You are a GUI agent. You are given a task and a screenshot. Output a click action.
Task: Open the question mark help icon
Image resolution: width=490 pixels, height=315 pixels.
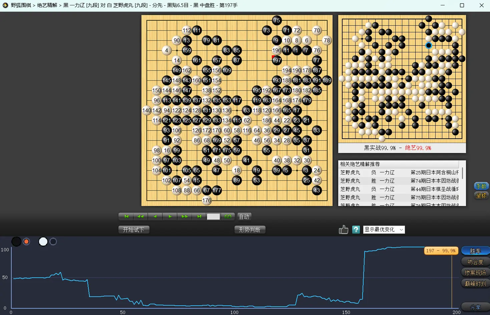(x=356, y=230)
